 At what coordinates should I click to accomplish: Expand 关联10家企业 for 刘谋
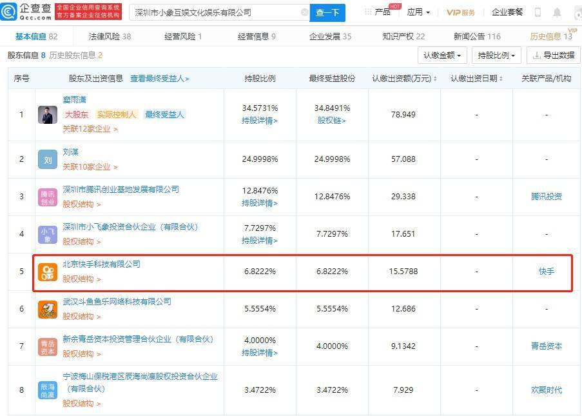90,167
